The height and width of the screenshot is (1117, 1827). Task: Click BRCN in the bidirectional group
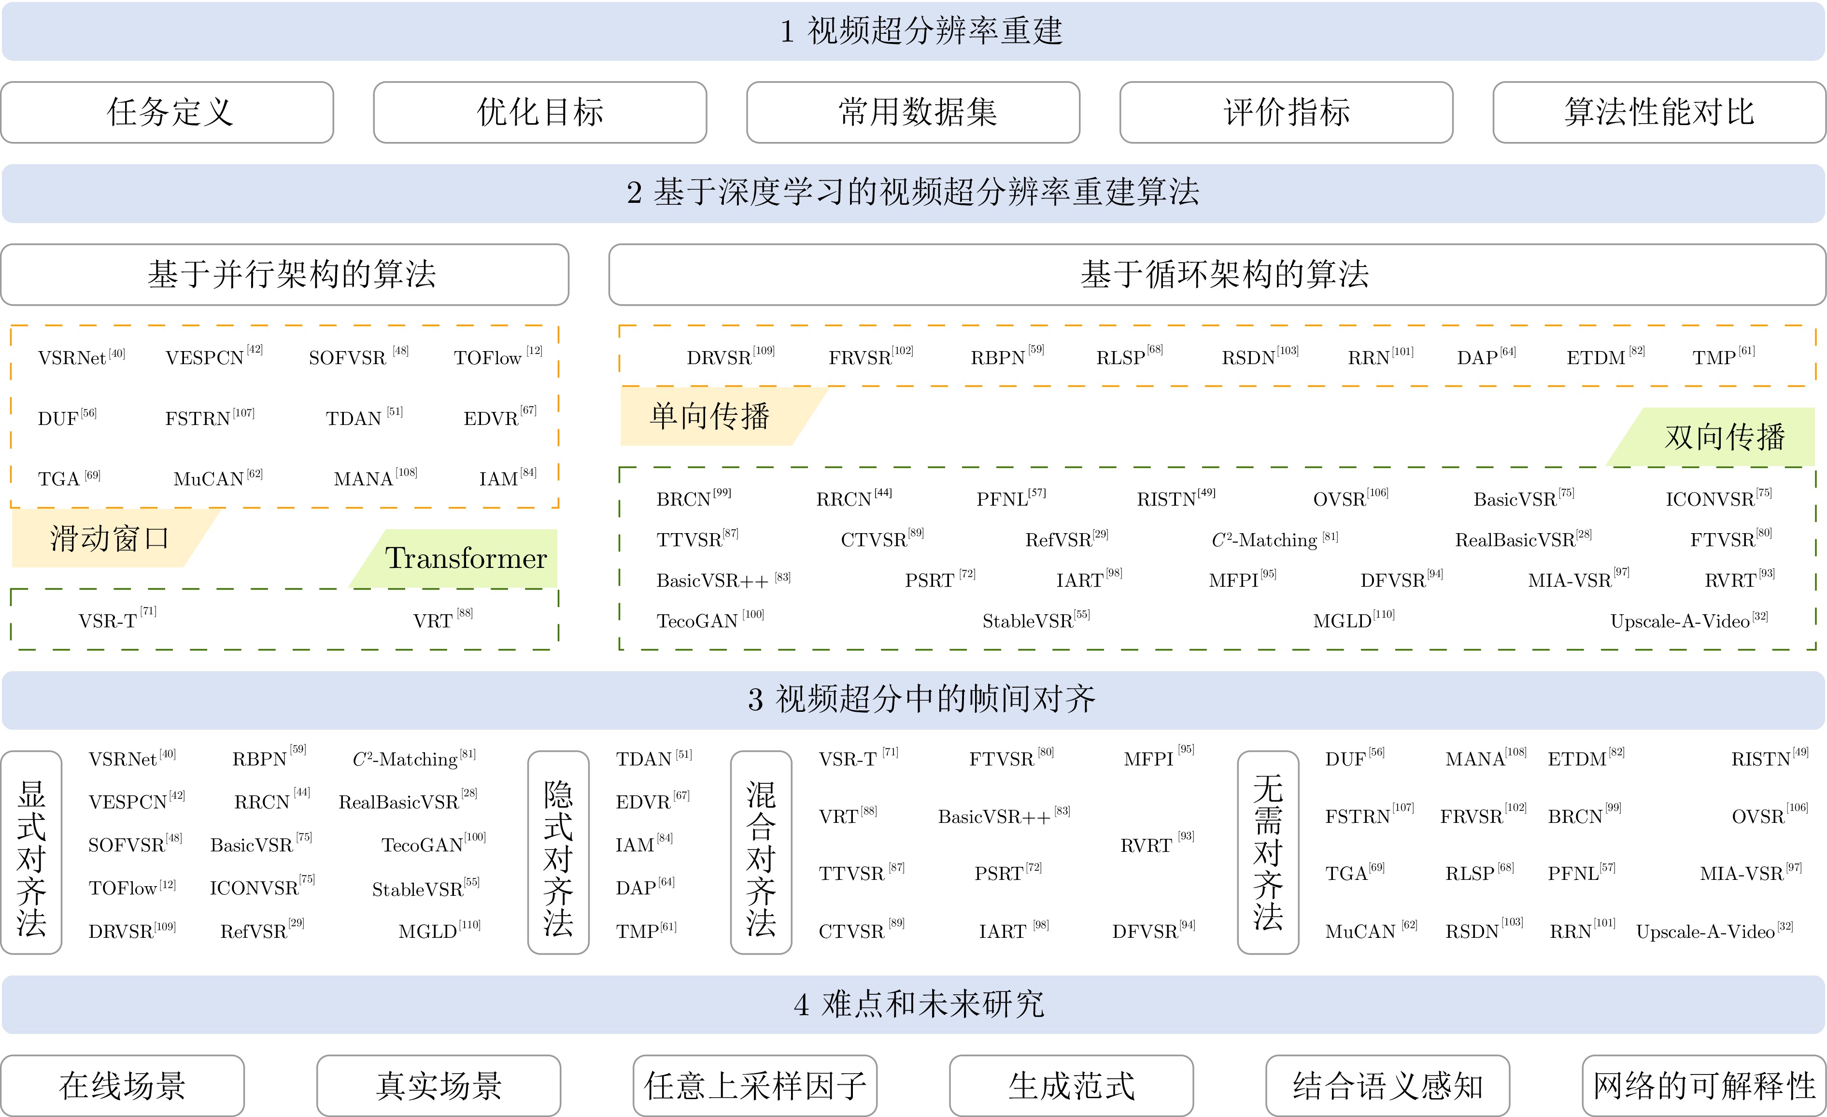click(694, 498)
